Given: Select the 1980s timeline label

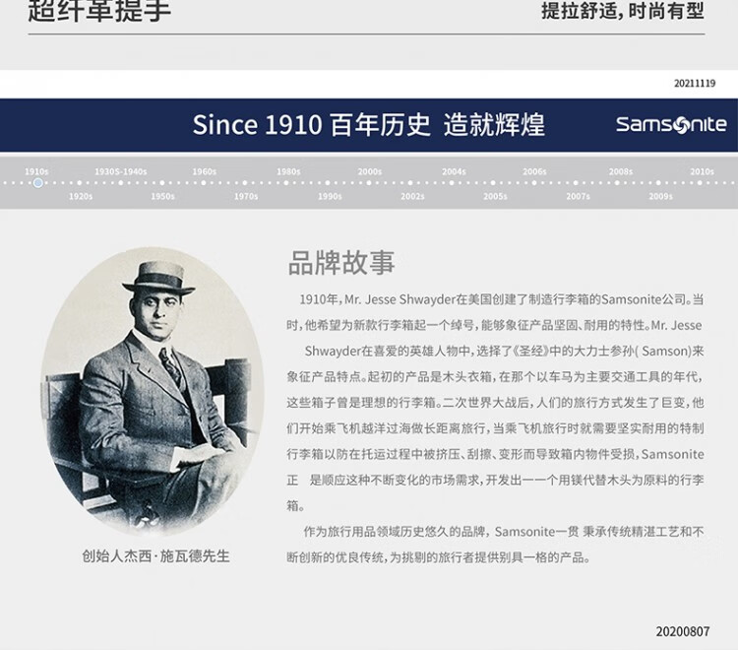Looking at the screenshot, I should 288,172.
